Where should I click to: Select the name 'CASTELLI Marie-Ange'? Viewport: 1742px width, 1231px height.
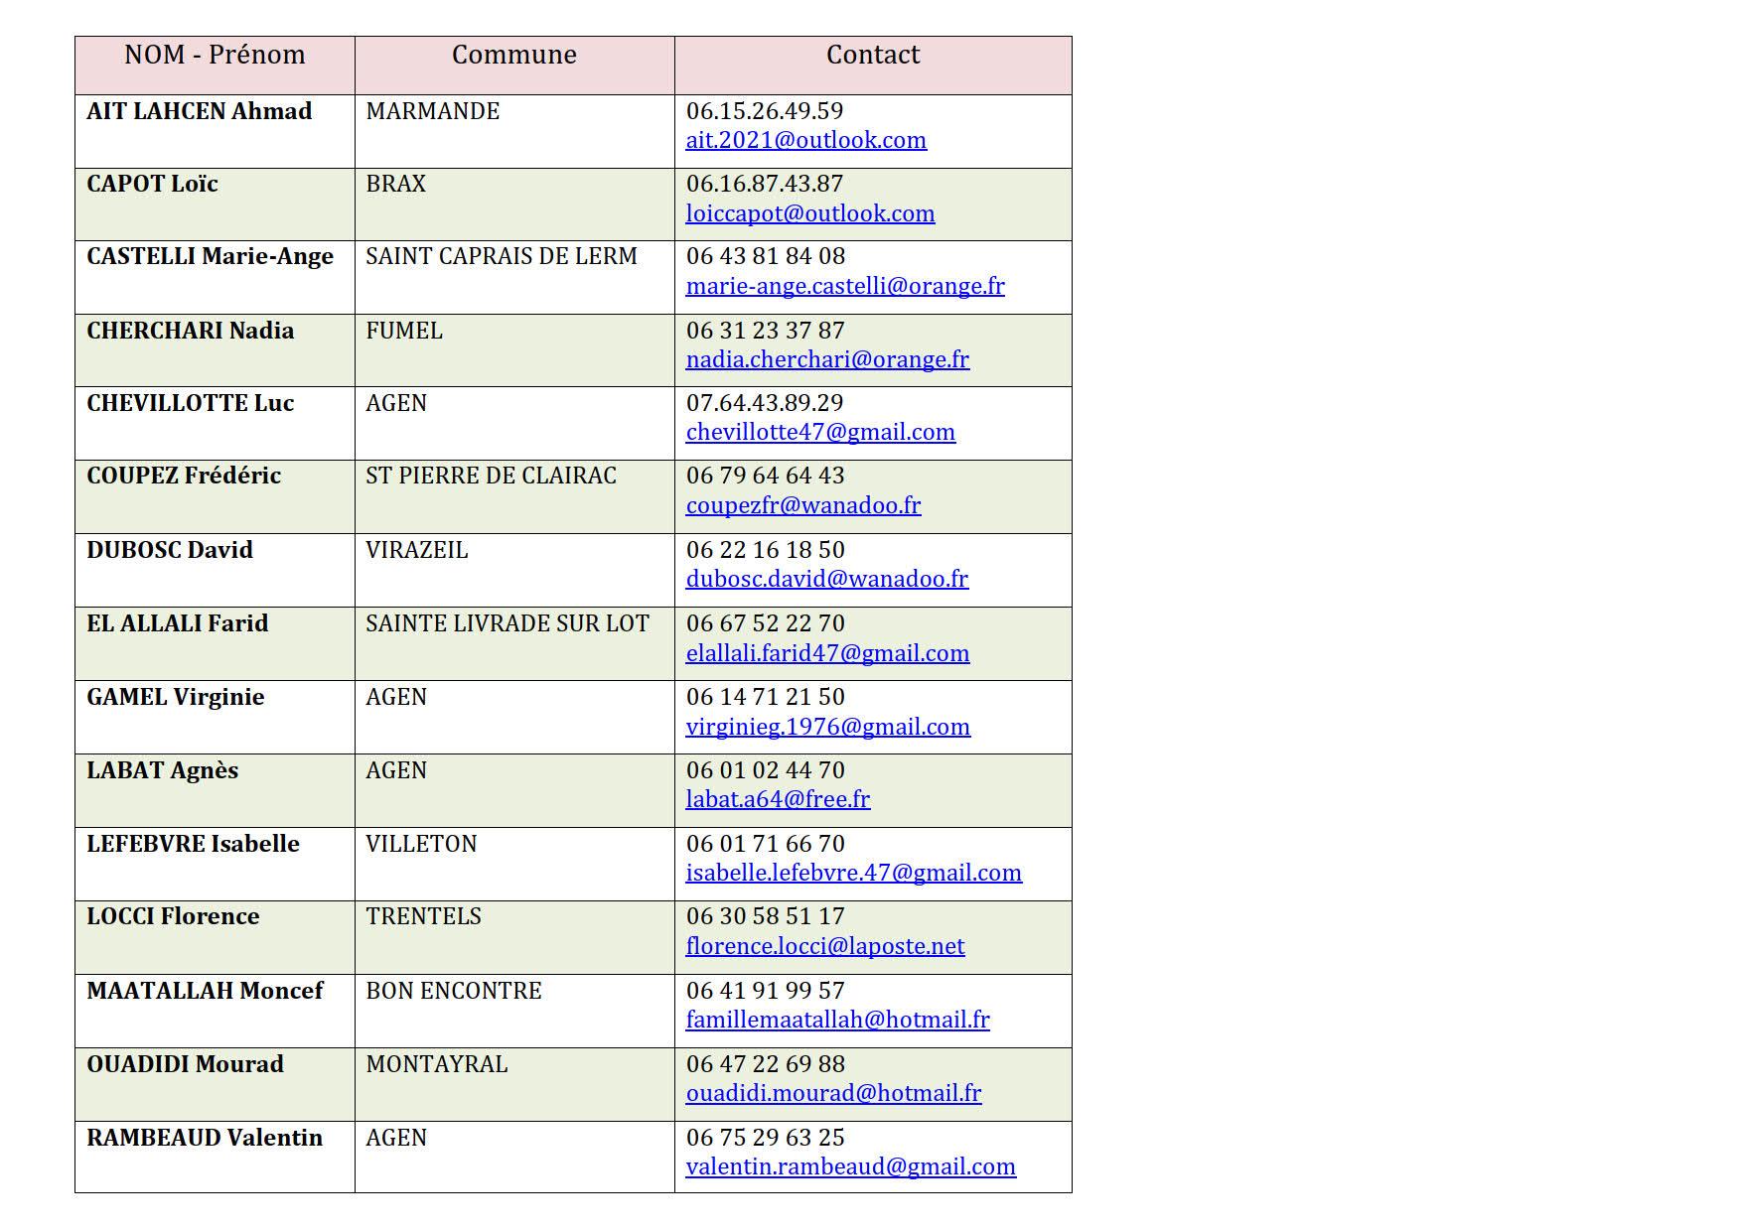[x=210, y=257]
